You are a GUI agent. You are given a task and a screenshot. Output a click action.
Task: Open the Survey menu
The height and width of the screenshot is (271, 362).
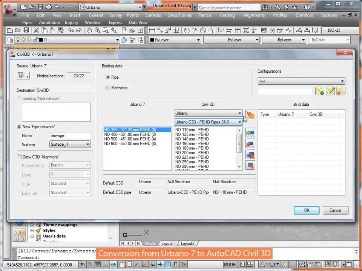[115, 15]
